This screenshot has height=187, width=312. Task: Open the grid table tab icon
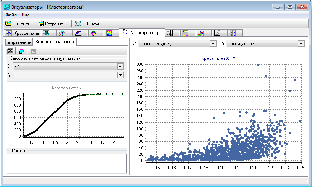click(x=170, y=33)
